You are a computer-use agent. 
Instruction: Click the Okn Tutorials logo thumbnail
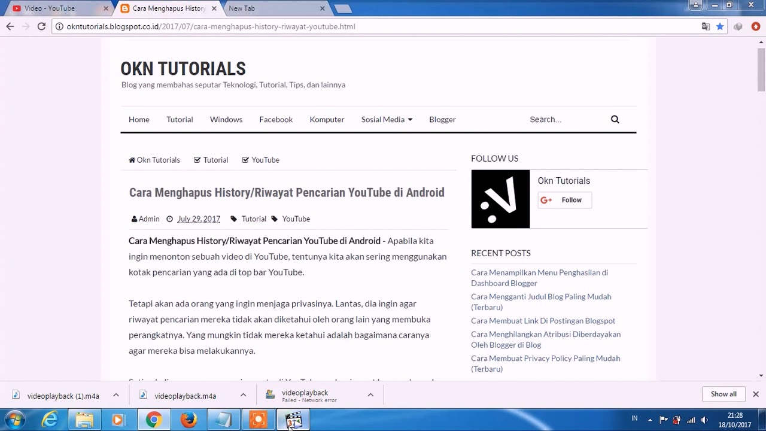click(500, 199)
